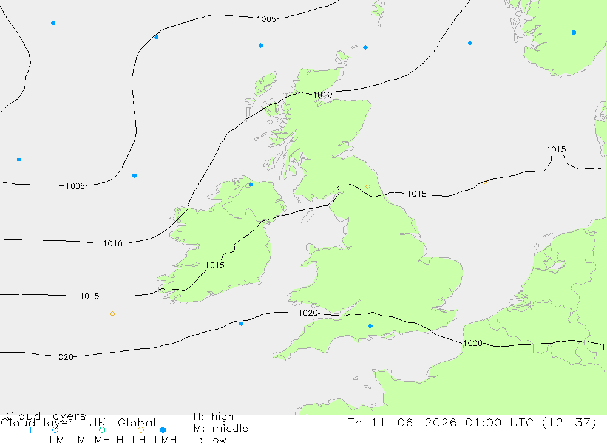Click the 1020 label near the Strait of Dover
This screenshot has width=607, height=445.
pyautogui.click(x=473, y=343)
